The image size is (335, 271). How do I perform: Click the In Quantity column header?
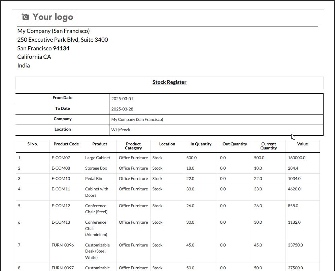click(x=201, y=144)
